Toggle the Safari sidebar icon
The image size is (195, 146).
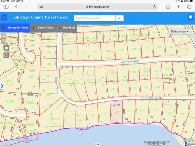6,7
